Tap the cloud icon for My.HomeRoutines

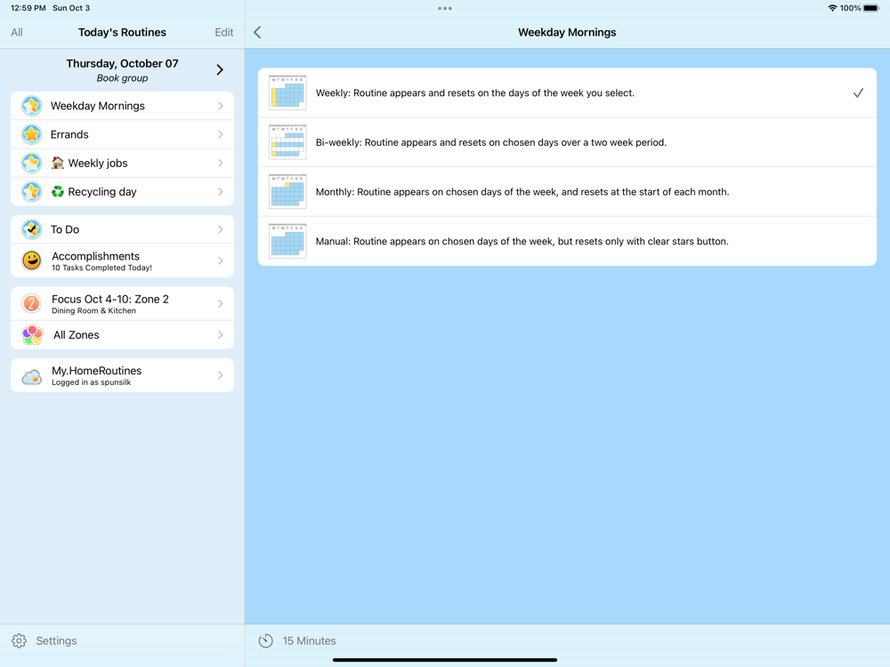pos(32,376)
